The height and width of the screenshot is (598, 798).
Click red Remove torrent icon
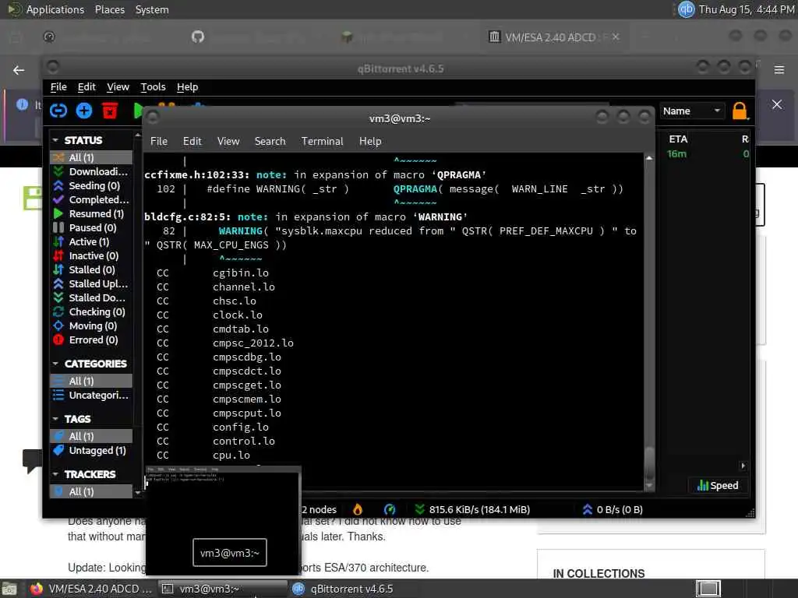pyautogui.click(x=109, y=111)
